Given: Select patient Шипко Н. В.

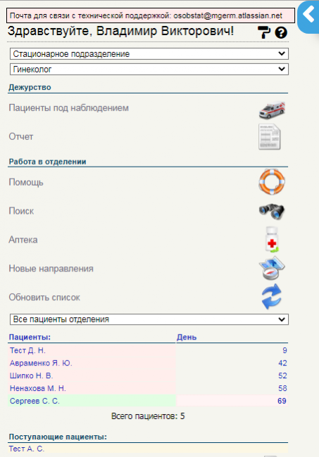Looking at the screenshot, I should pos(32,375).
